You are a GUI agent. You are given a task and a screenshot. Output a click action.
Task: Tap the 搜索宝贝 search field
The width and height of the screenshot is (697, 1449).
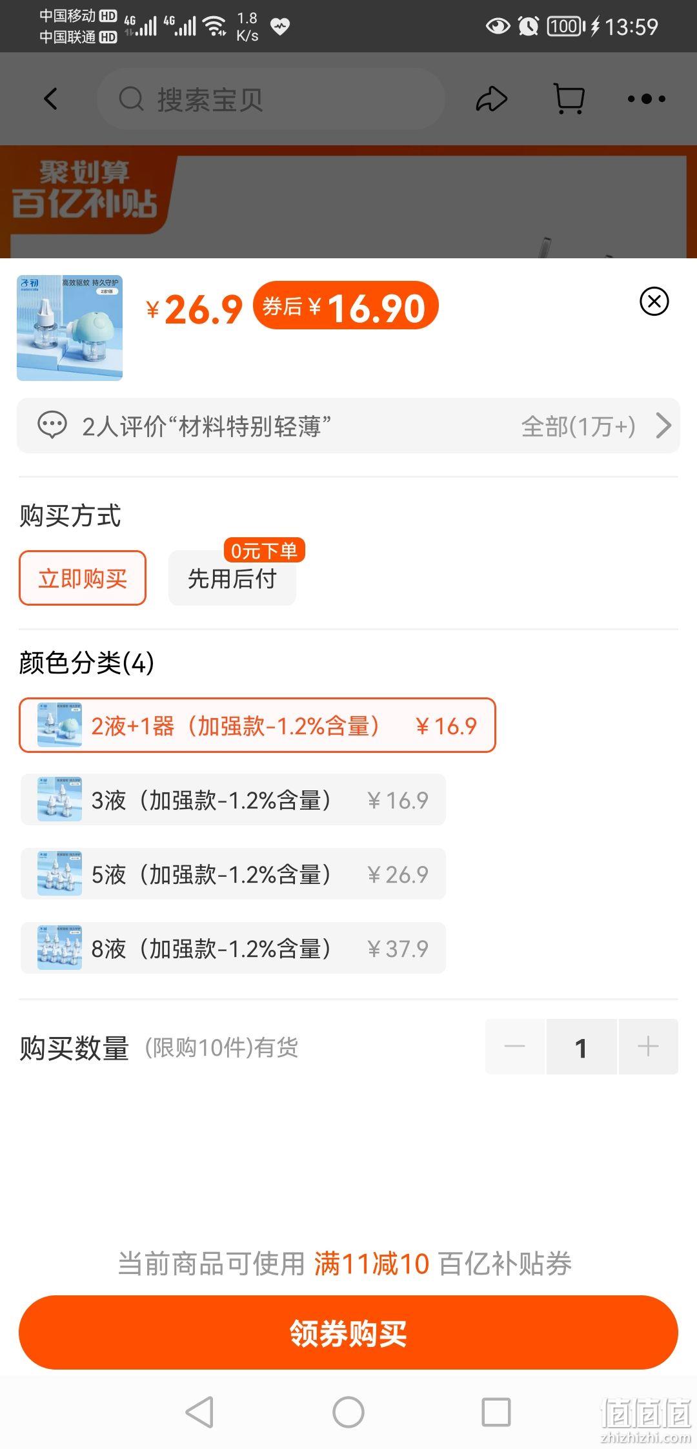point(271,99)
